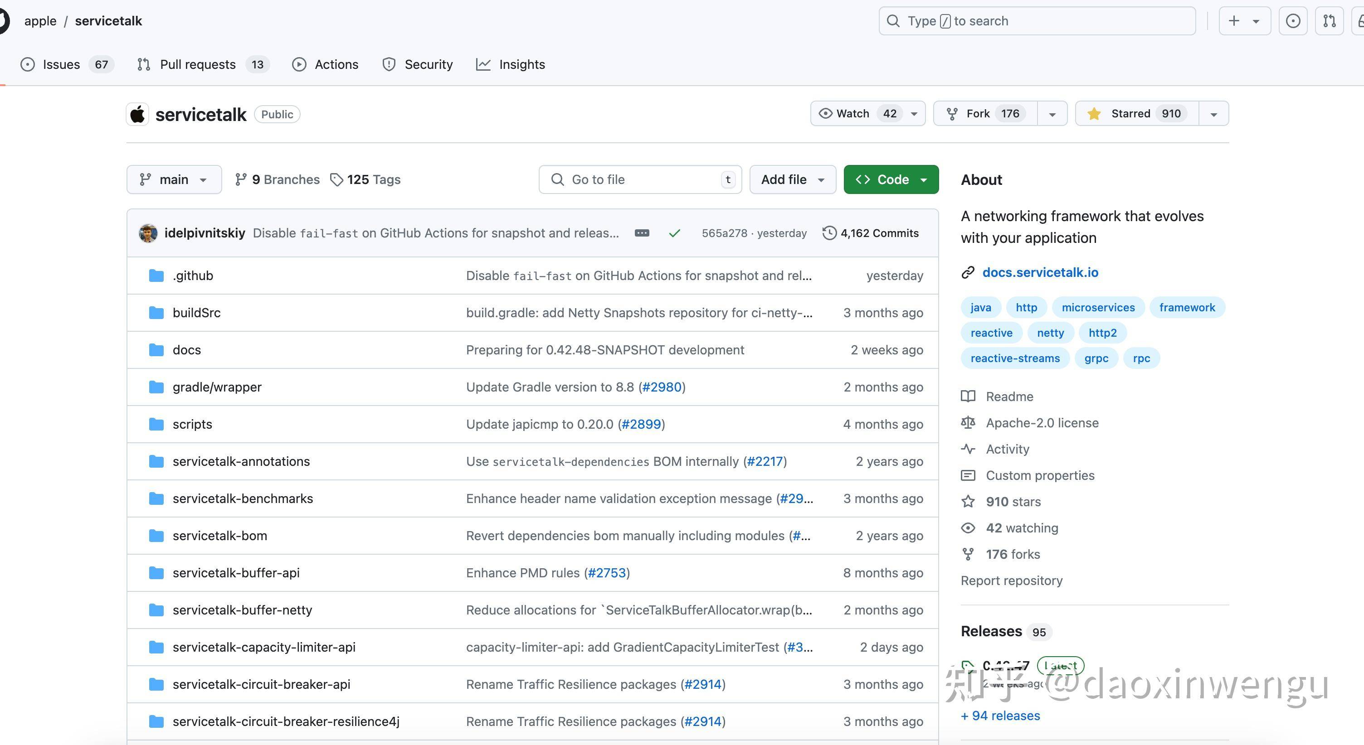Viewport: 1364px width, 745px height.
Task: Open servicetalk-circuit-breaker-resilience4j folder
Action: (x=286, y=722)
